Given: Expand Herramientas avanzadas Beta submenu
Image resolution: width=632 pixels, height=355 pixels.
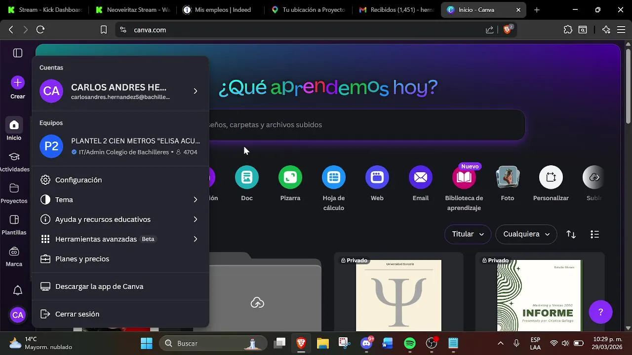Looking at the screenshot, I should (120, 239).
